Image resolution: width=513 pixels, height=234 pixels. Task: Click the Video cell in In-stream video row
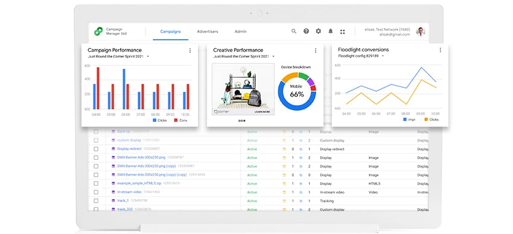pos(373,192)
